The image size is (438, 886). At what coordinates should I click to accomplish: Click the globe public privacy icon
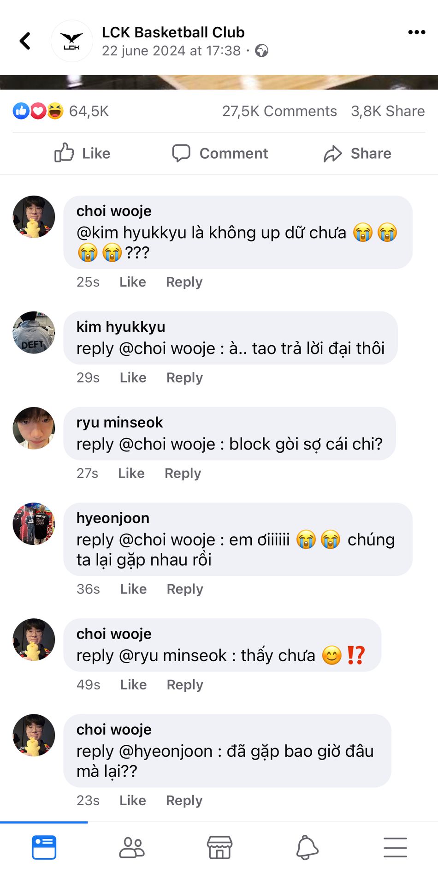(x=261, y=51)
